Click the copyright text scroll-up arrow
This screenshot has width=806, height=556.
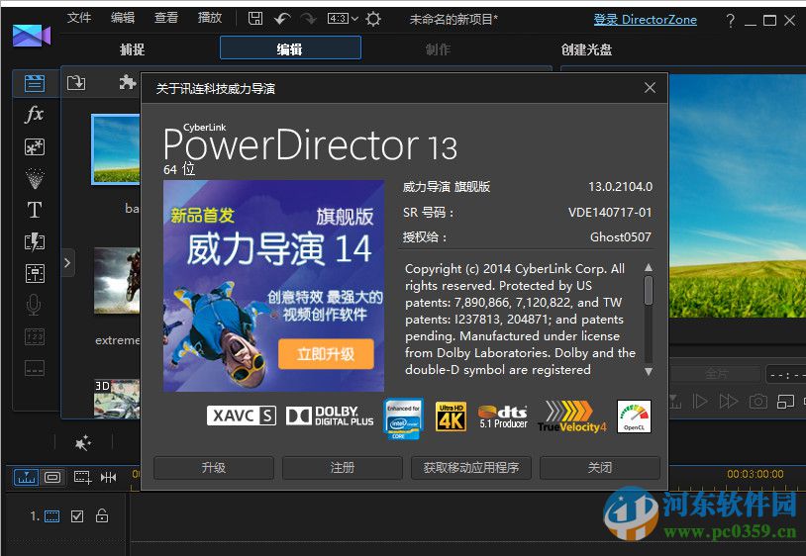[649, 267]
